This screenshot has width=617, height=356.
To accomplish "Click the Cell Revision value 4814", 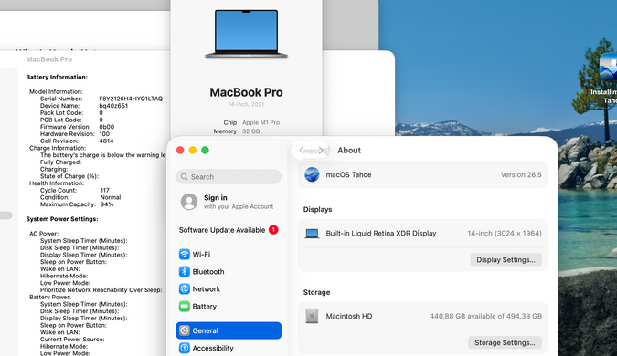I will point(106,141).
